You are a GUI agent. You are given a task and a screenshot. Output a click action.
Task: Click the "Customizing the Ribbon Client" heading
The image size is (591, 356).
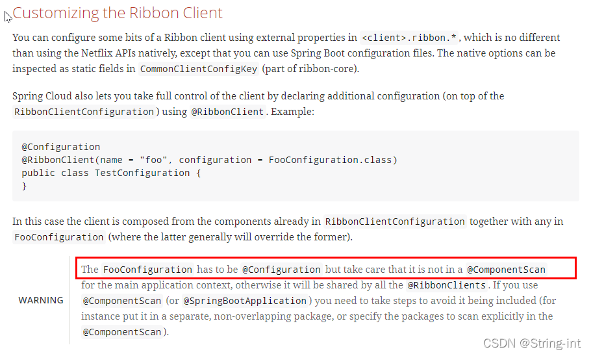(x=118, y=13)
